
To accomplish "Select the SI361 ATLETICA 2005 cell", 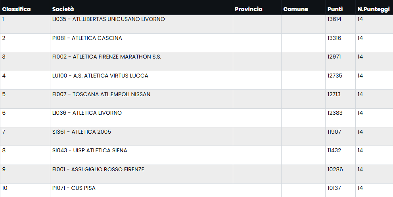I will (81, 132).
